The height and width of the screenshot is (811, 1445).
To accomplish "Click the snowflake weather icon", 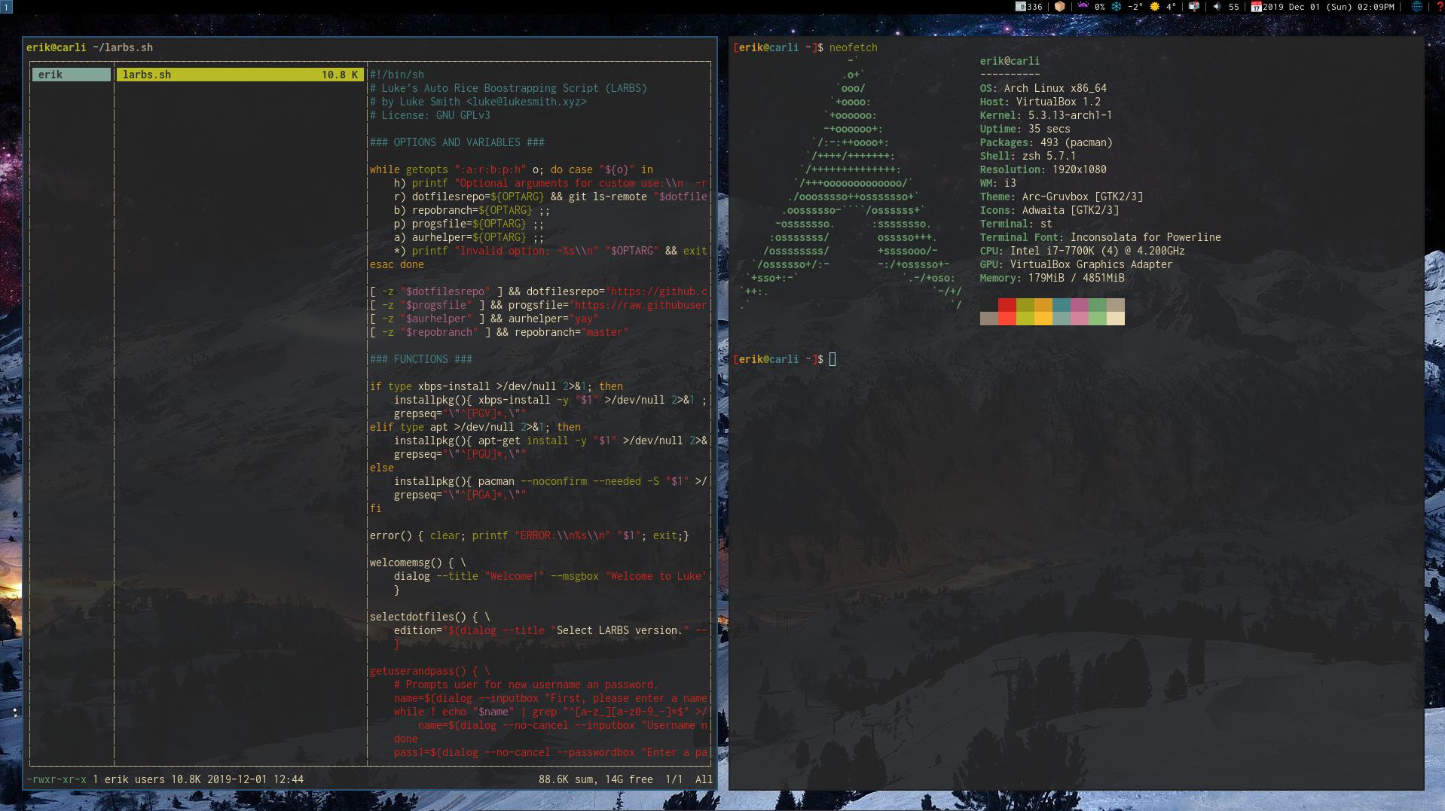I will 1116,6.
